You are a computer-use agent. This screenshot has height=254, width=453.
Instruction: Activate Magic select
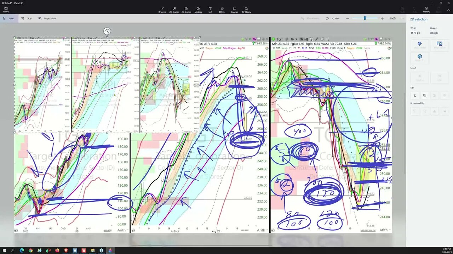point(47,18)
